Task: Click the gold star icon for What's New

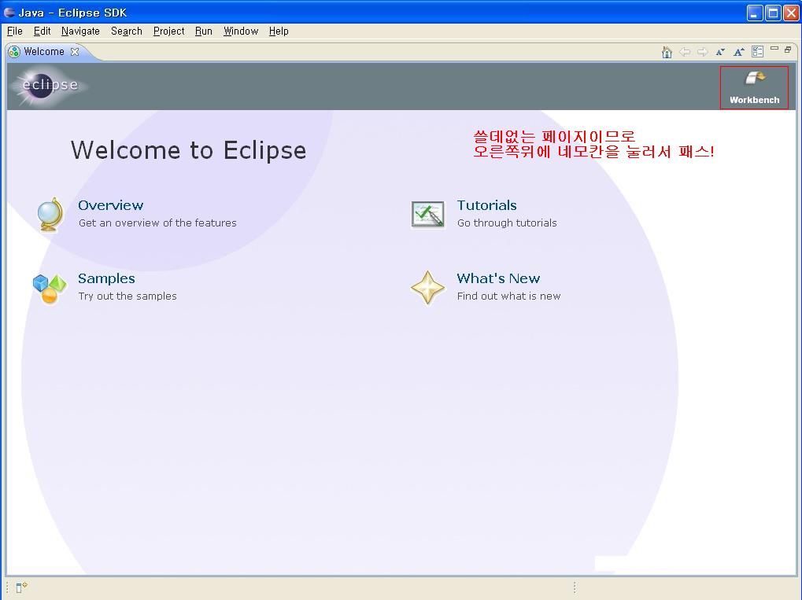Action: pyautogui.click(x=427, y=288)
